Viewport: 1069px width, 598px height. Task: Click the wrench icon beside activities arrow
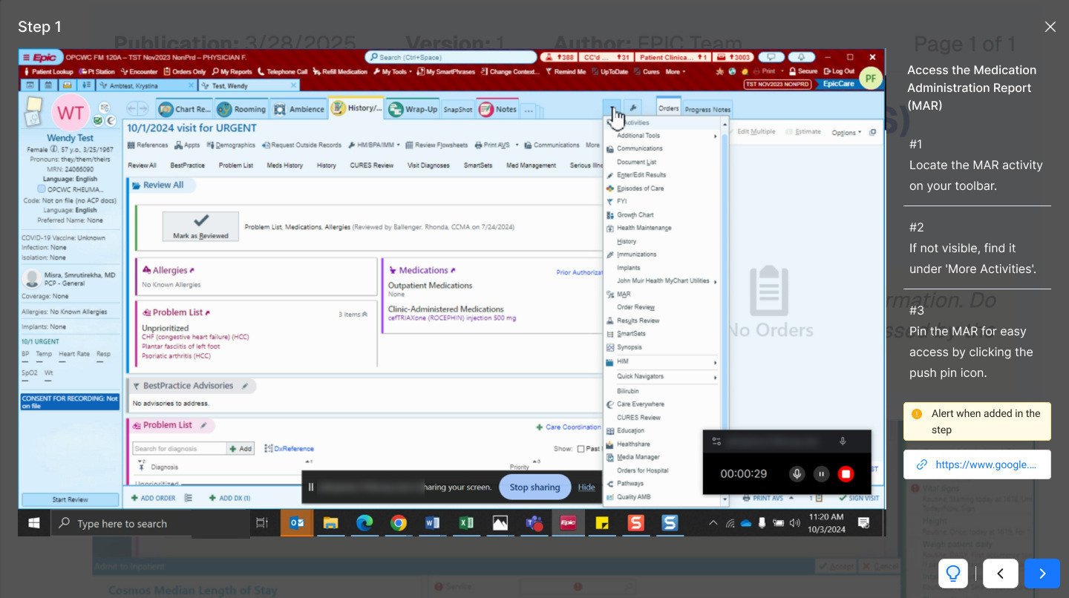[632, 108]
